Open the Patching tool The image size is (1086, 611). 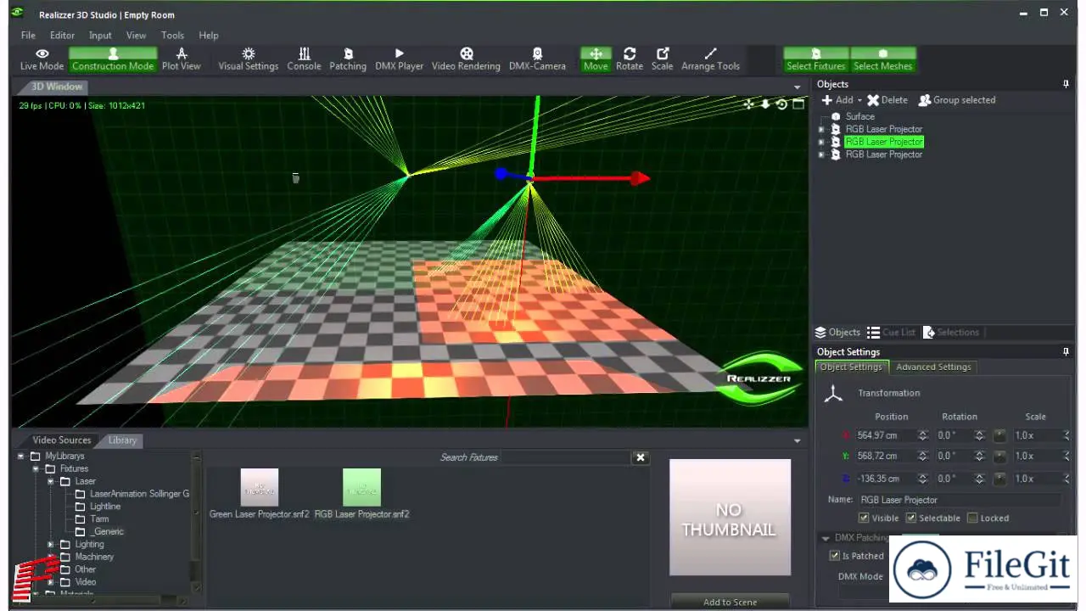coord(348,59)
